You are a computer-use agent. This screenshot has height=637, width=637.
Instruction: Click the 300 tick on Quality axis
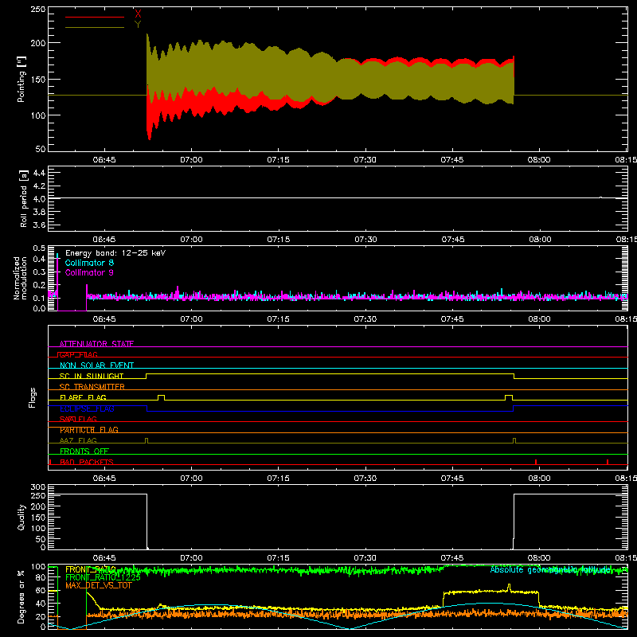[x=38, y=487]
